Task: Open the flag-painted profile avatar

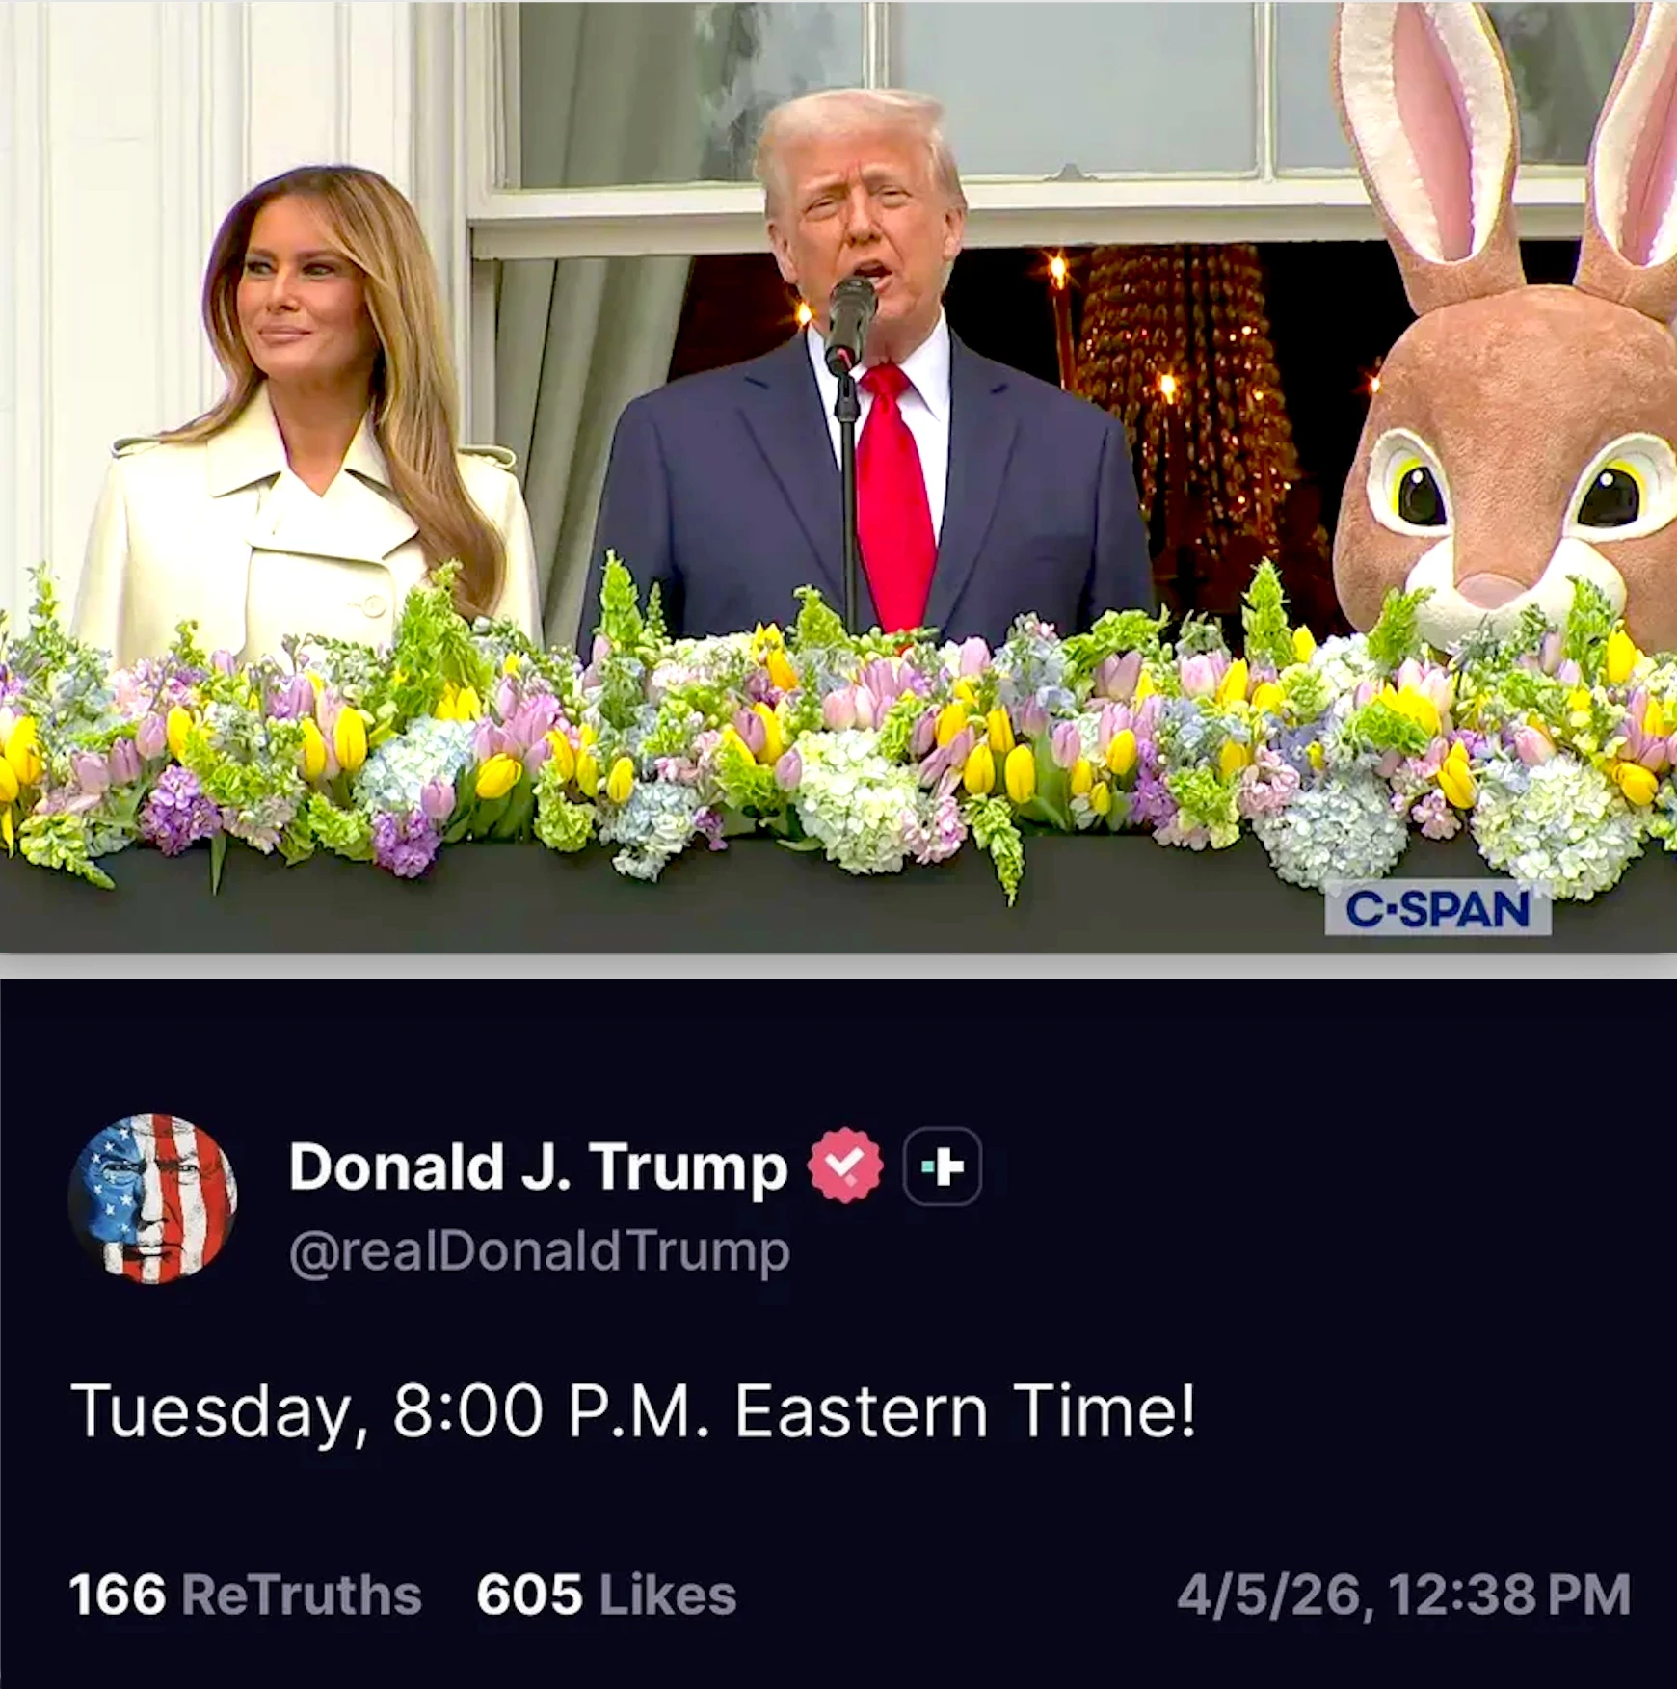Action: click(x=152, y=1198)
